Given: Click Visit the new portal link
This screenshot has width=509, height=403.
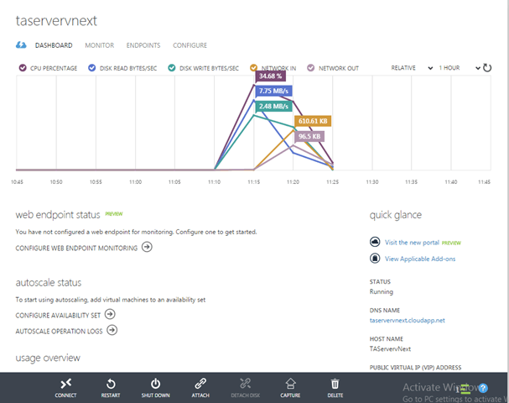Looking at the screenshot, I should tap(412, 243).
